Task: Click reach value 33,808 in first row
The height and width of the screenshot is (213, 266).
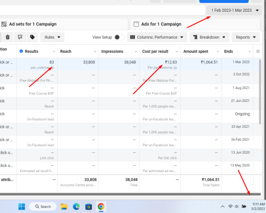Action: pyautogui.click(x=89, y=62)
